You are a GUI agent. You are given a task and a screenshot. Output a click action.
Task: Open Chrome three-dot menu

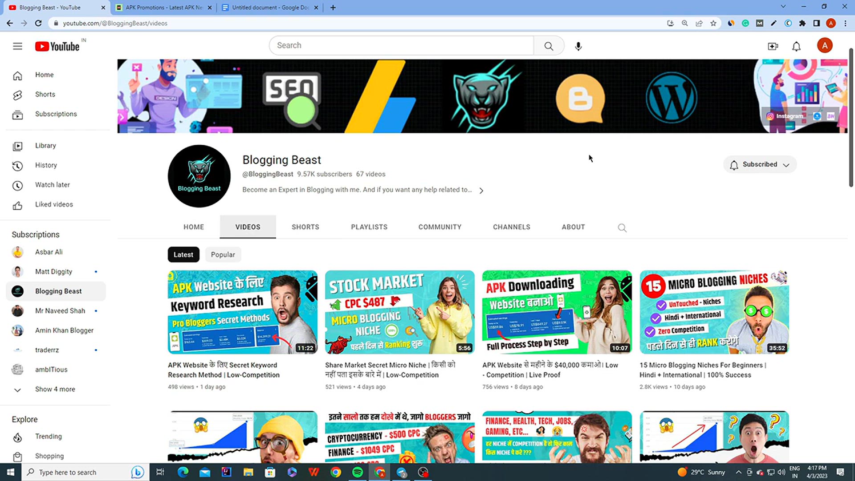pos(845,23)
